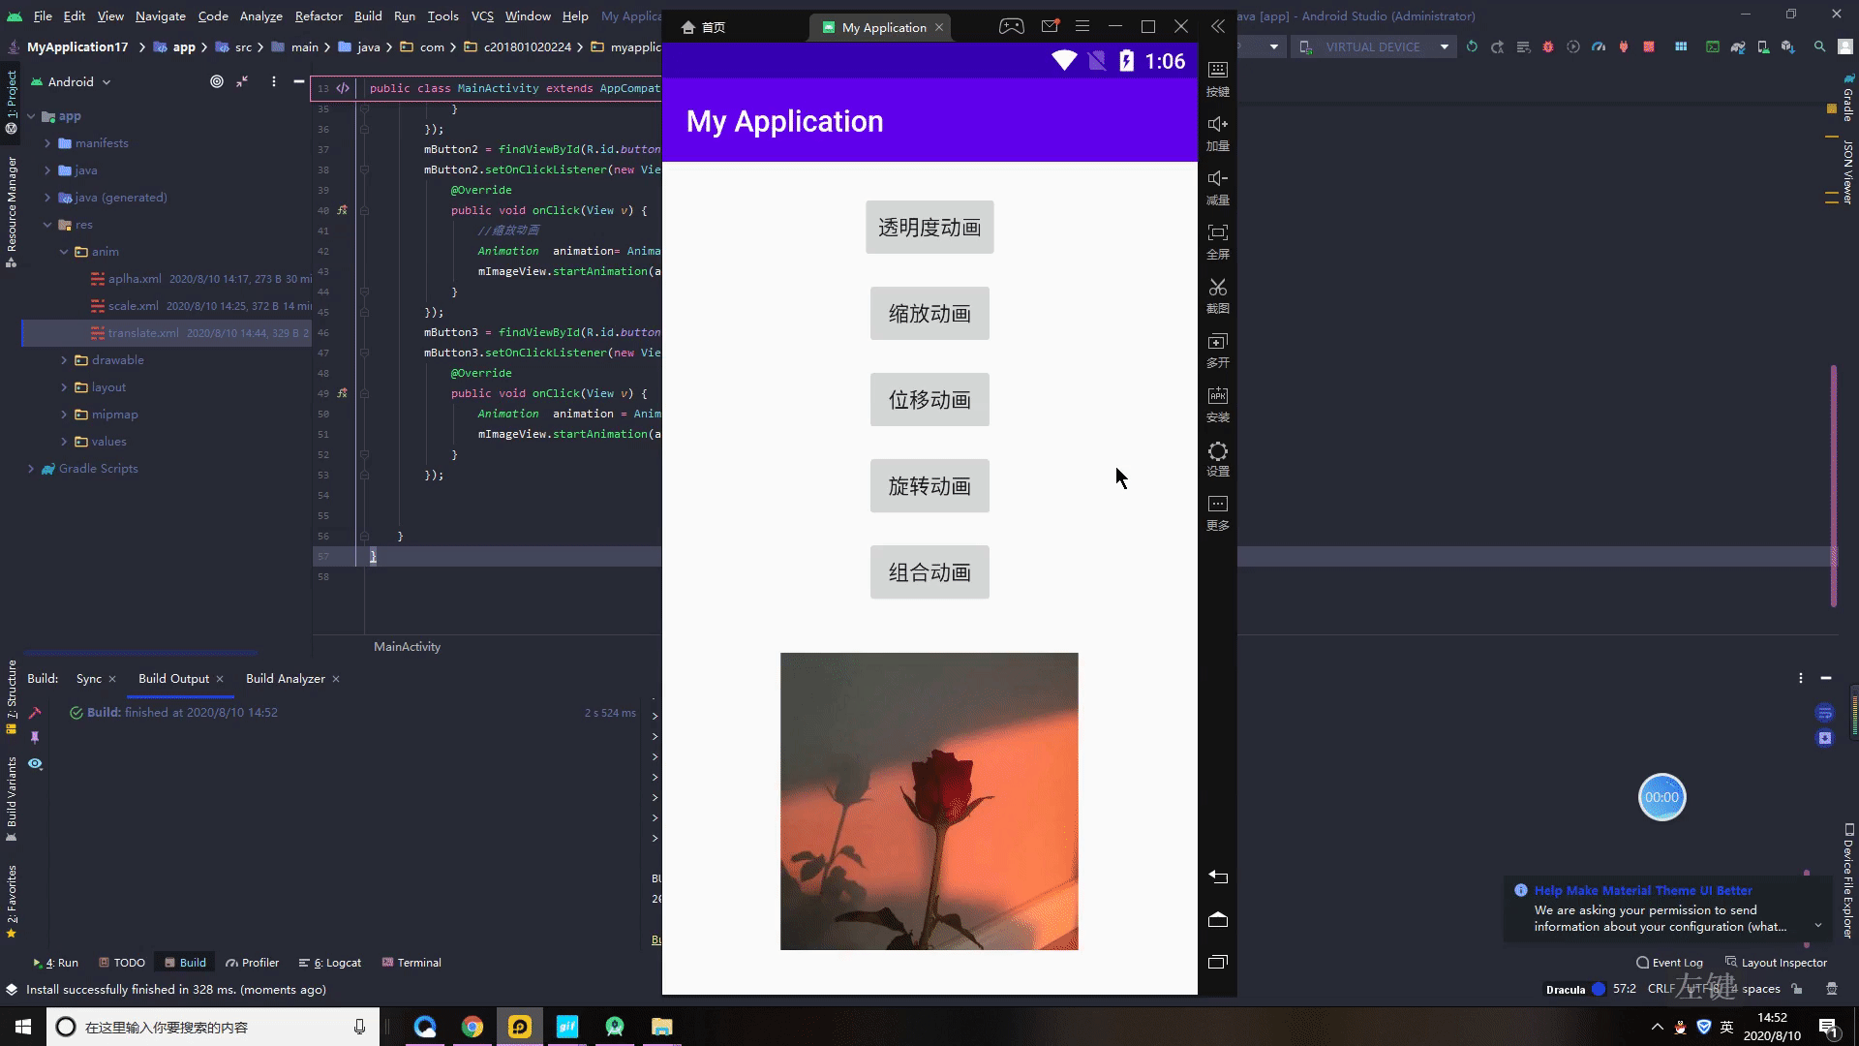Screen dimensions: 1859x1046
Task: Toggle the pin tab icon in Build panel
Action: [x=35, y=737]
